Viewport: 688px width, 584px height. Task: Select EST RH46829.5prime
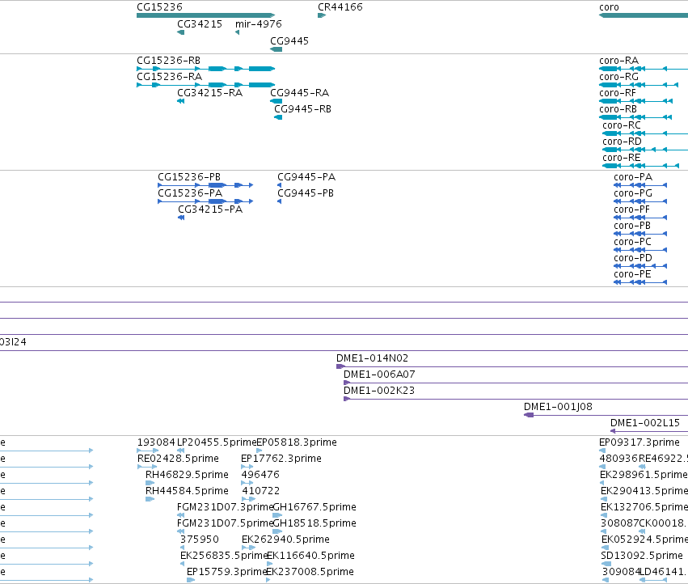pyautogui.click(x=150, y=483)
